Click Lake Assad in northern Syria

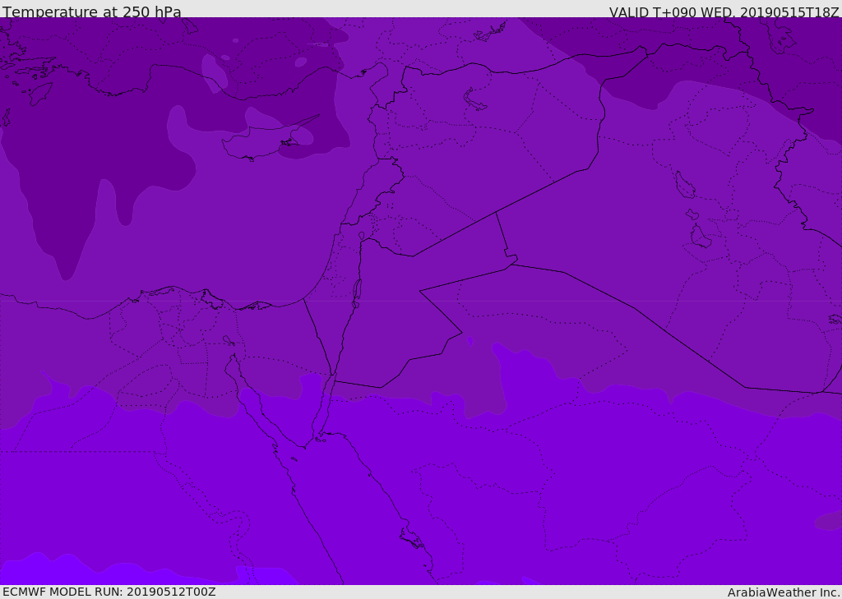(x=474, y=100)
